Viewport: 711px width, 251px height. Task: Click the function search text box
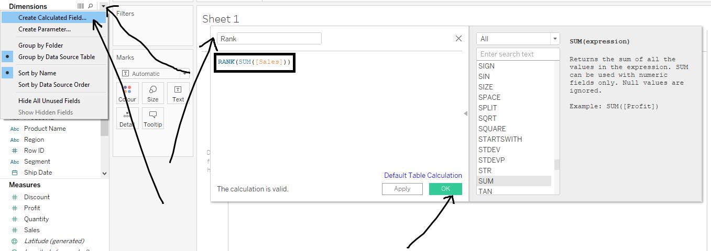[x=518, y=54]
